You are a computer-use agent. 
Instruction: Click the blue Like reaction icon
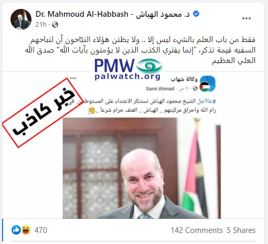[16, 230]
